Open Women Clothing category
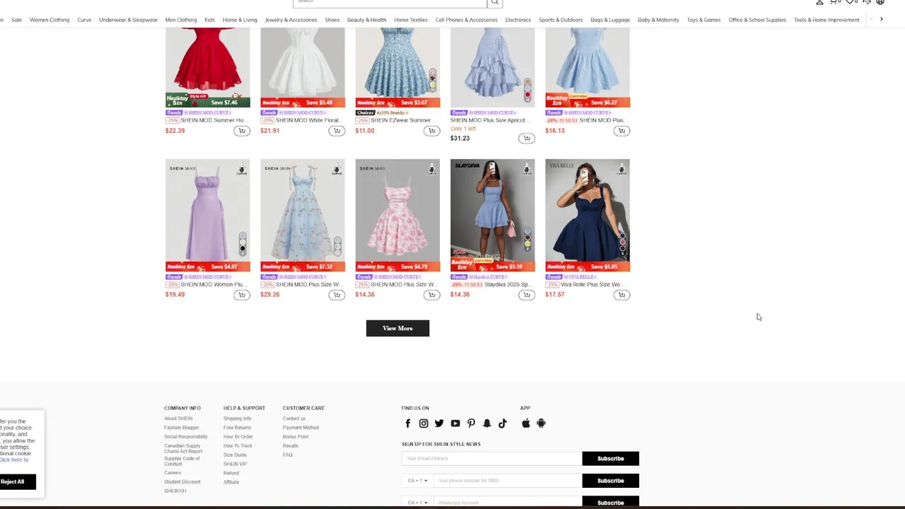Image resolution: width=905 pixels, height=509 pixels. [x=49, y=20]
